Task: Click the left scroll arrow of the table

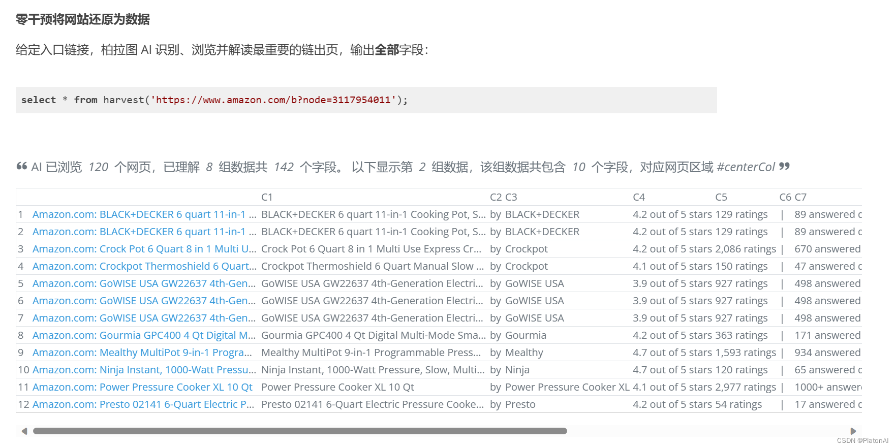Action: [x=24, y=431]
